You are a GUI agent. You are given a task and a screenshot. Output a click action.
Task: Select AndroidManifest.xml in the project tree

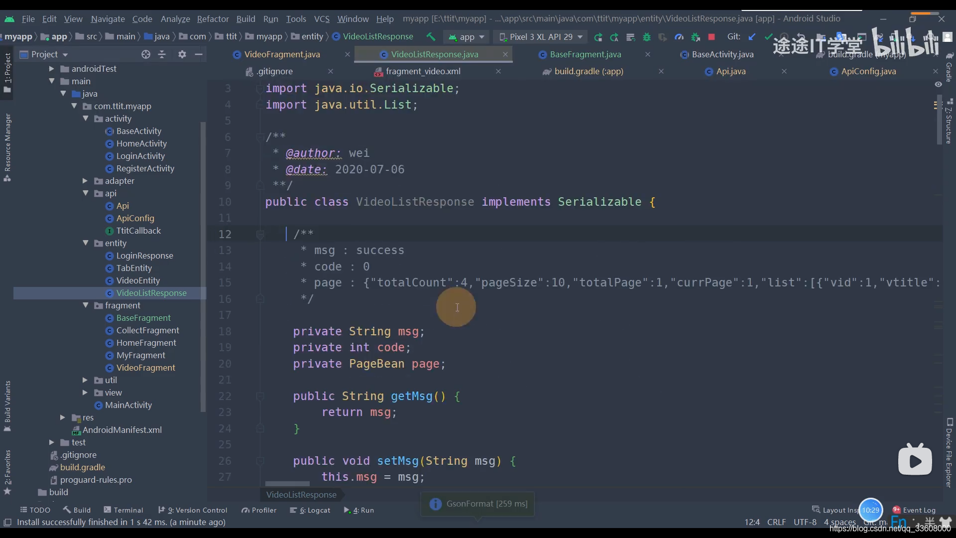click(122, 430)
